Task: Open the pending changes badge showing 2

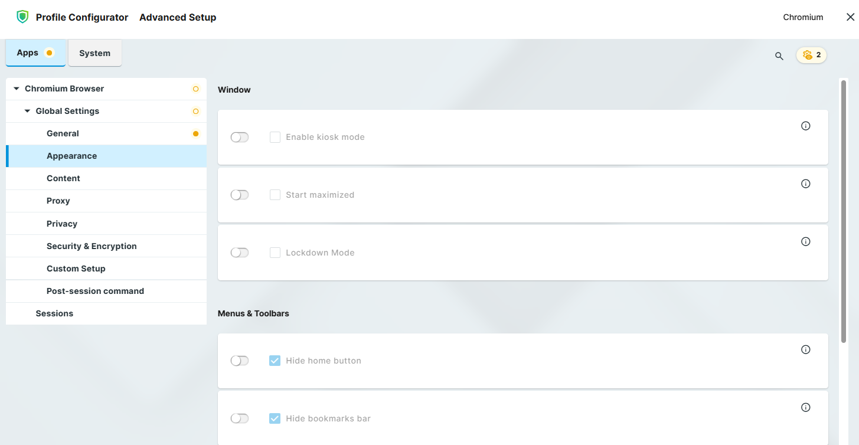Action: click(811, 55)
